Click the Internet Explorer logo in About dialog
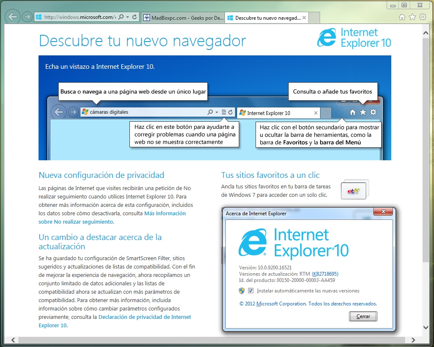This screenshot has height=347, width=434. click(293, 243)
